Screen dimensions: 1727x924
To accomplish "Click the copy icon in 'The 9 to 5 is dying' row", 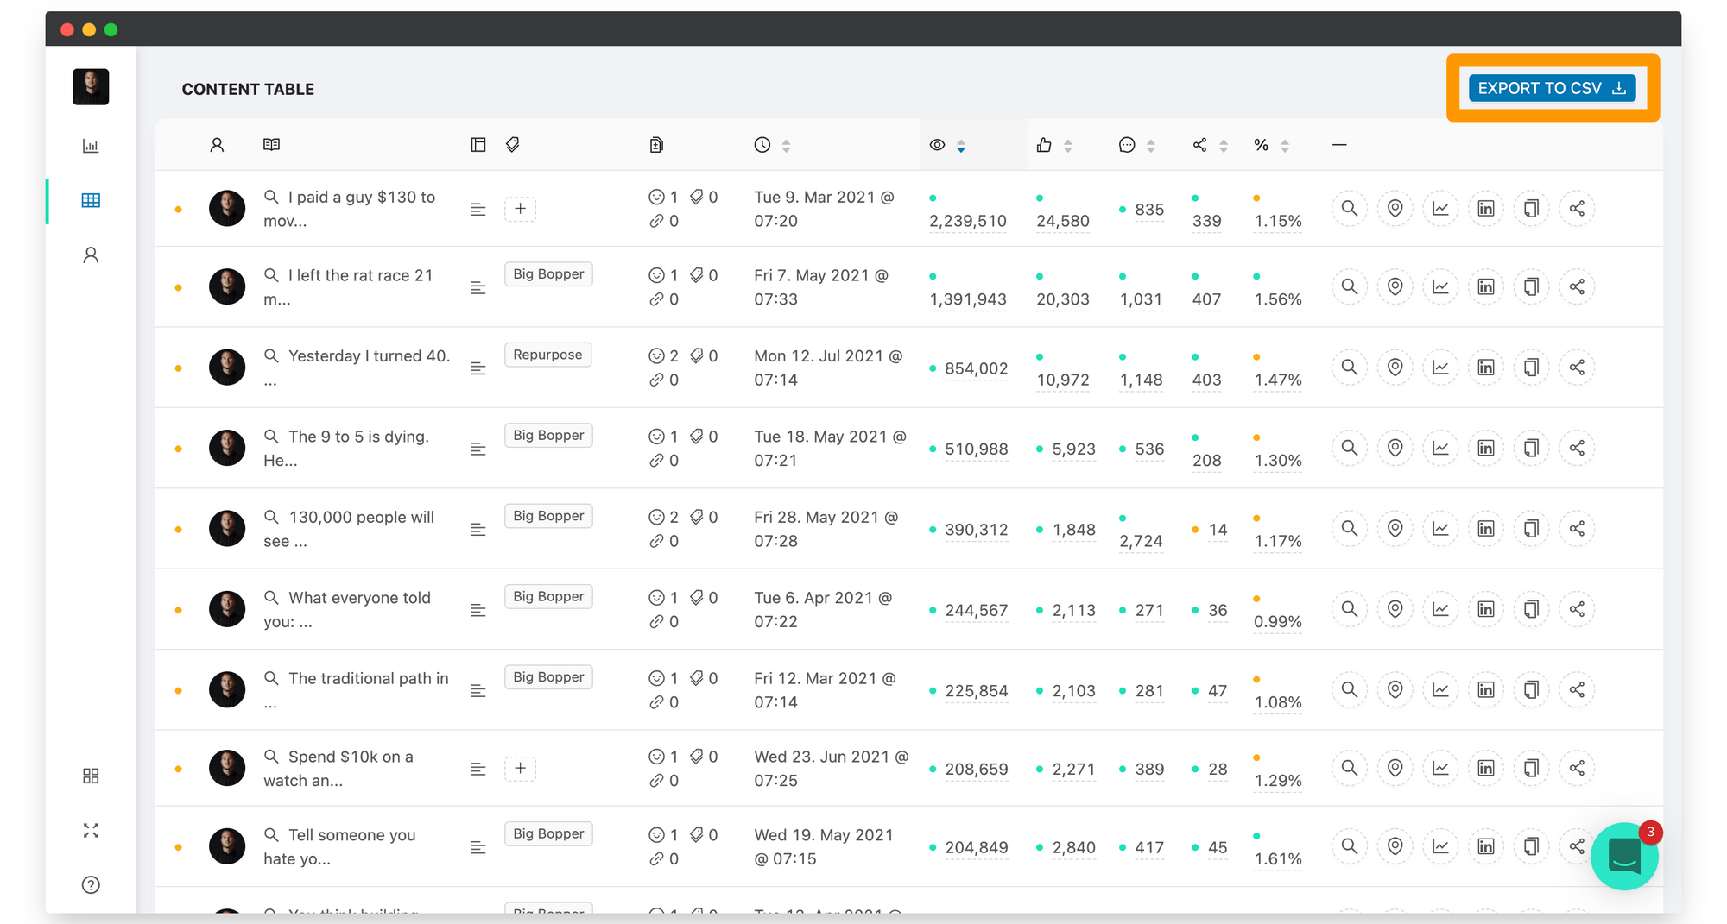I will [x=1531, y=448].
